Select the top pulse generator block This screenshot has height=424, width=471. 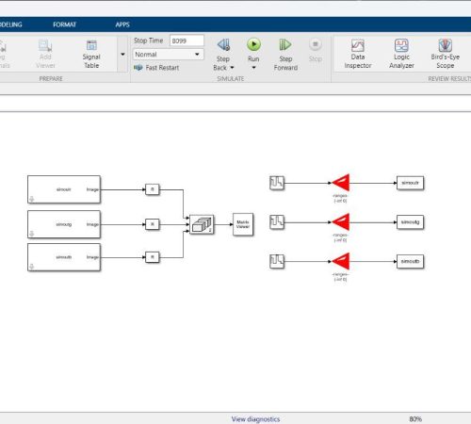[277, 183]
